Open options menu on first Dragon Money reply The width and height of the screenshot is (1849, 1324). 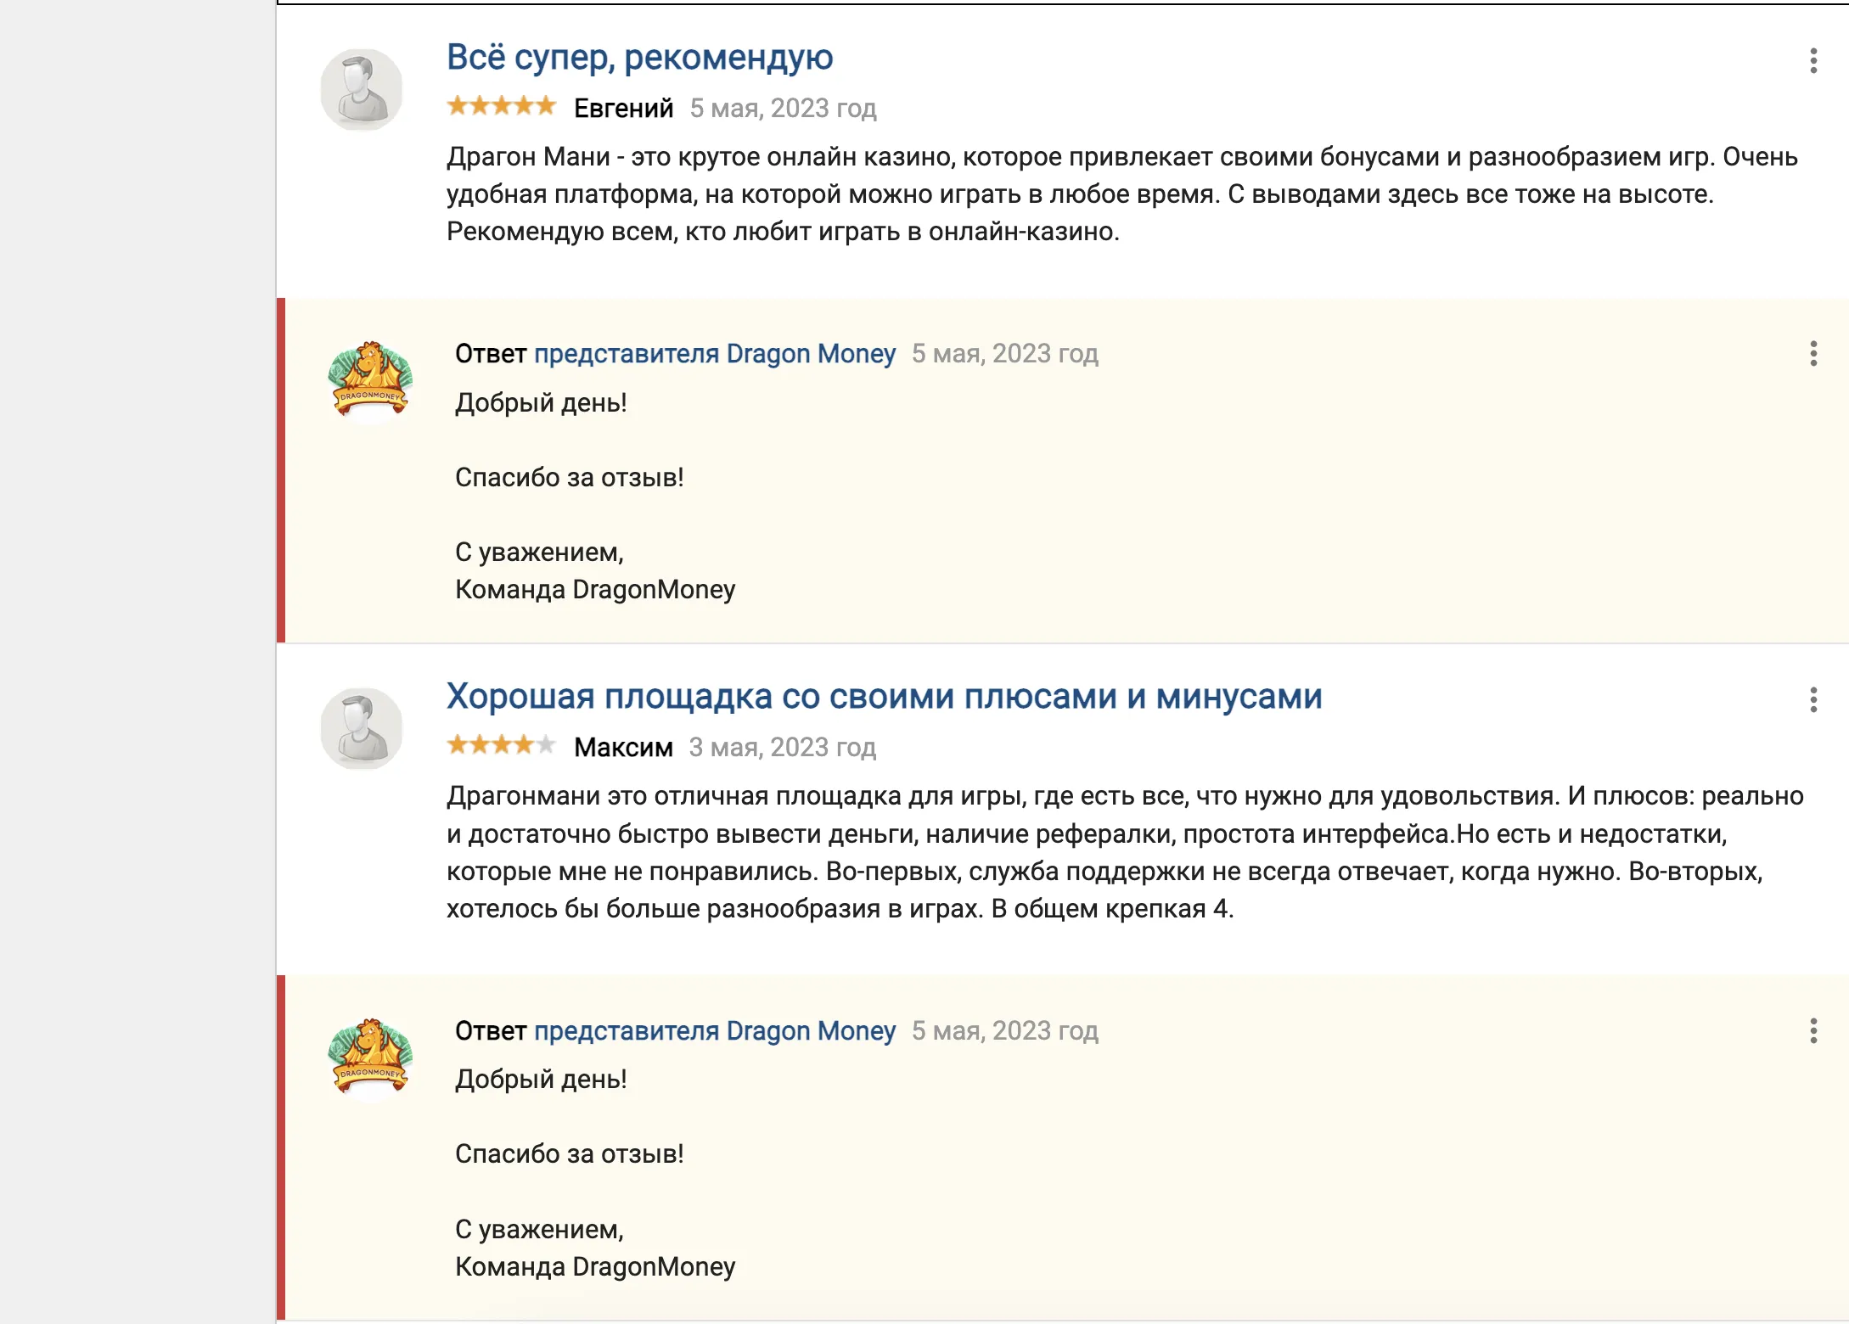[x=1813, y=354]
